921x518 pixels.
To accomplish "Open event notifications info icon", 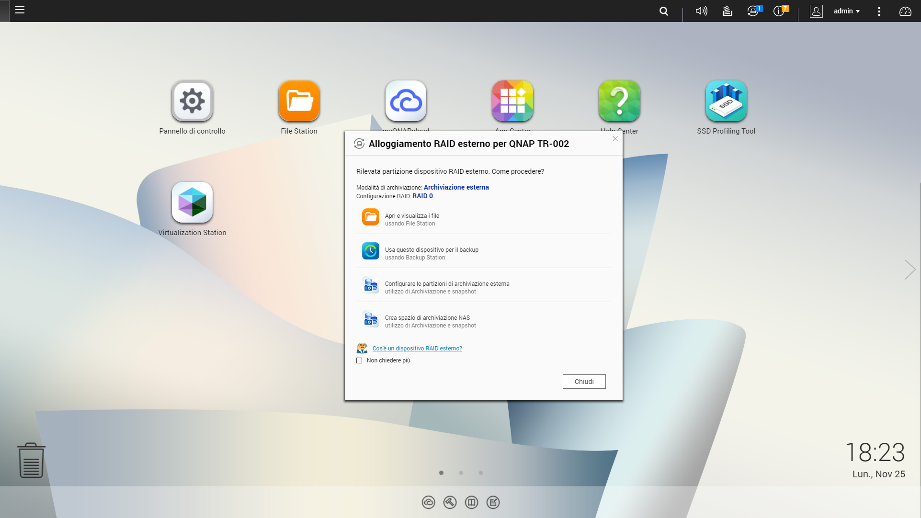I will [779, 11].
